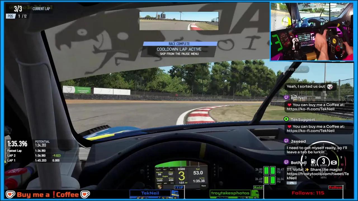Click the left coffee cup heart icon
Screen dimensions: 358x201
(10, 194)
